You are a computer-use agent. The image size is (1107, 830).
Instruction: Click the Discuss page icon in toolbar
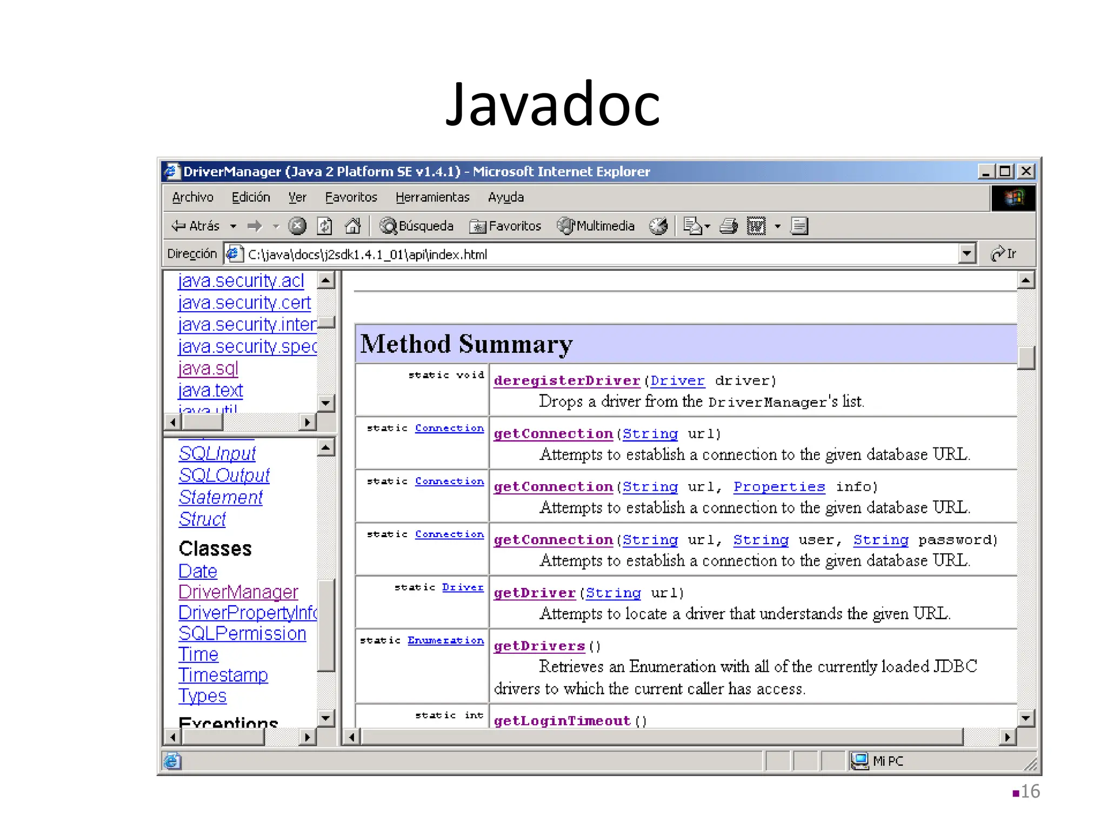(x=799, y=226)
